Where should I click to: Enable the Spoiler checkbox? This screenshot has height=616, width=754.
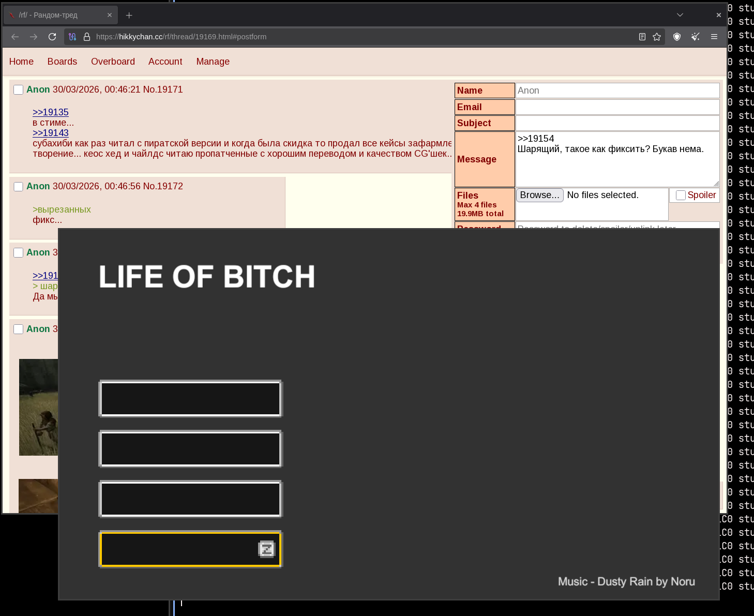[x=681, y=196]
